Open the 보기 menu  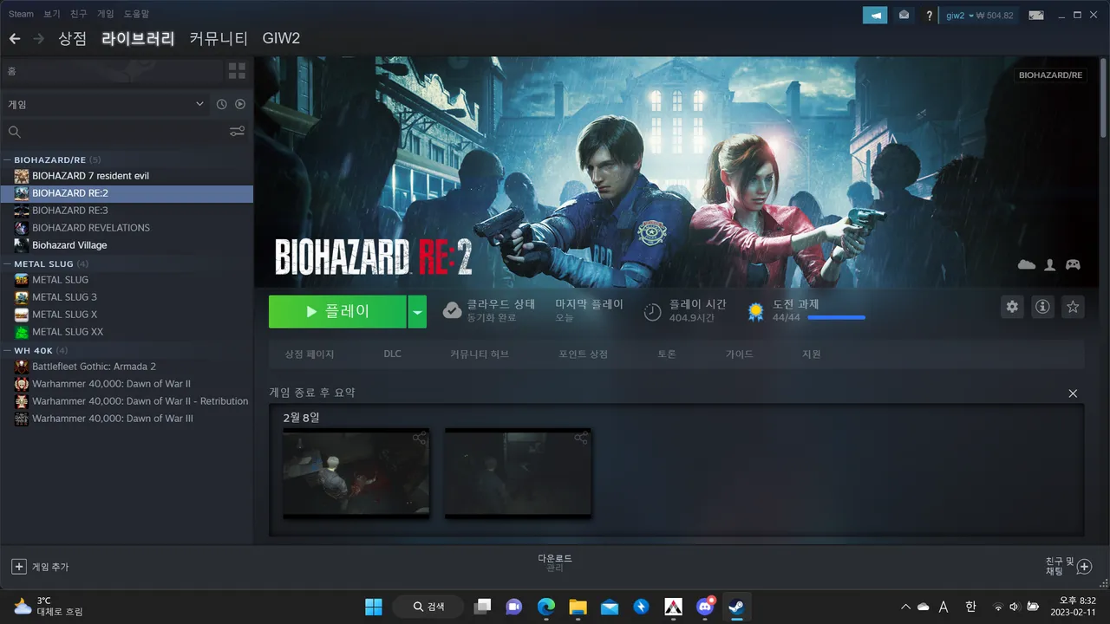coord(52,14)
